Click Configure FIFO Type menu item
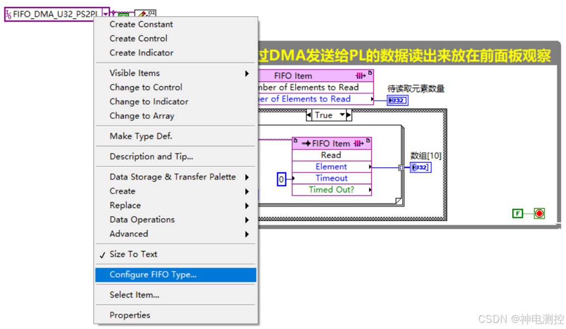This screenshot has height=329, width=566. (x=176, y=275)
